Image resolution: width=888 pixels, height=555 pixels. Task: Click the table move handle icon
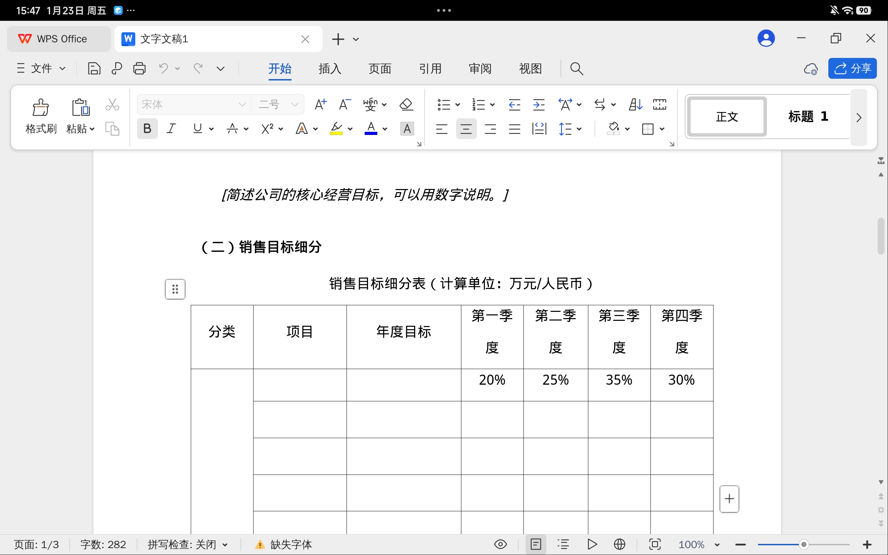click(175, 289)
